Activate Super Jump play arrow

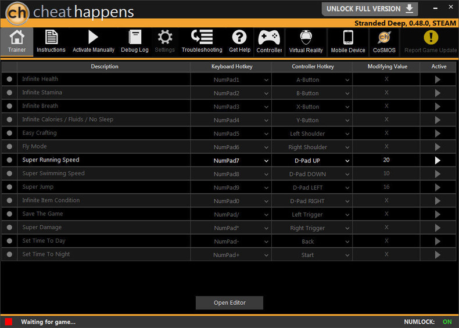tap(438, 188)
